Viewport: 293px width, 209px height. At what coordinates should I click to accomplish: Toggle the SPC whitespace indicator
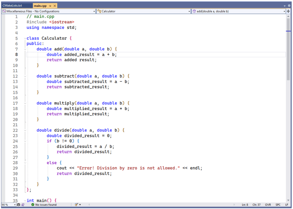pos(278,204)
